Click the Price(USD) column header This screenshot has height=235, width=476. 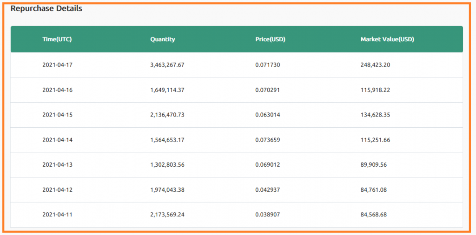(270, 39)
